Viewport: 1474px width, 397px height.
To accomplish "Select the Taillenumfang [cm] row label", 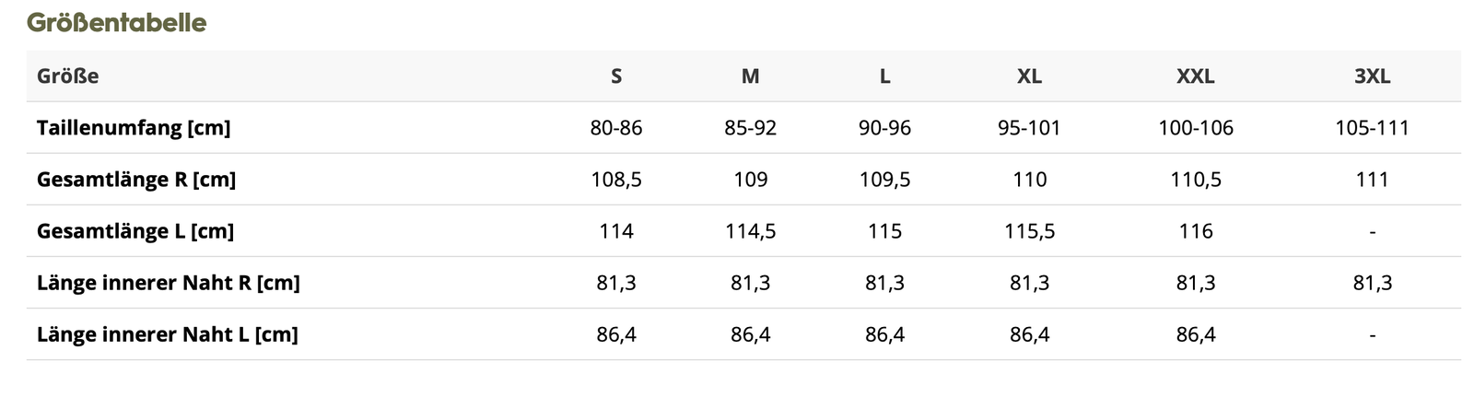I will coord(134,127).
